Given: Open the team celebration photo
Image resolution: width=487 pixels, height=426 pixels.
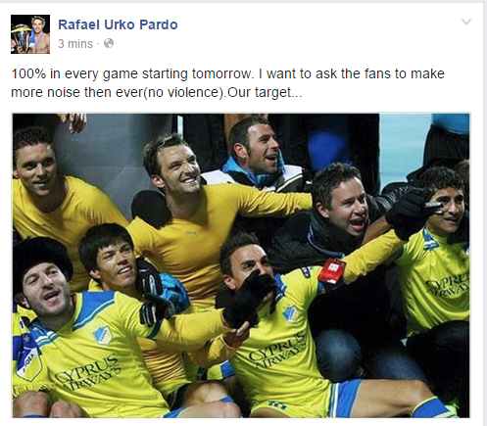Looking at the screenshot, I should (x=241, y=265).
